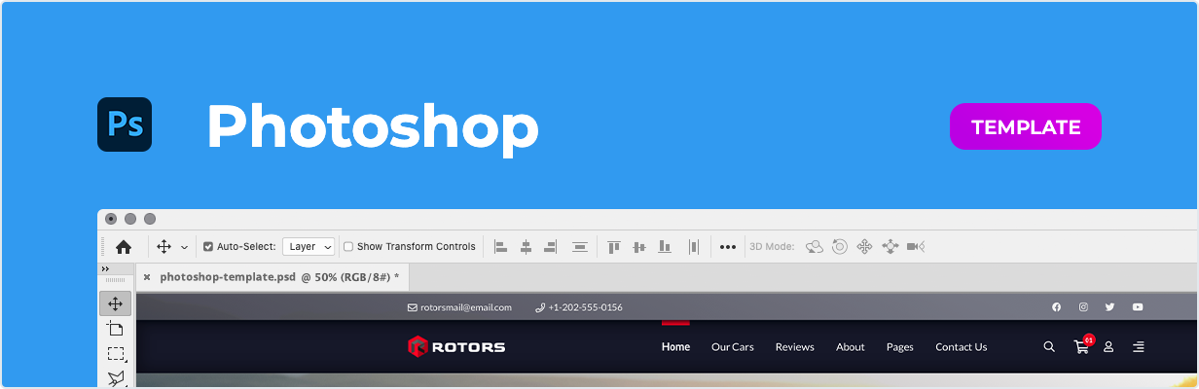Image resolution: width=1199 pixels, height=389 pixels.
Task: Select 3D Slide mode icon
Action: [x=890, y=247]
